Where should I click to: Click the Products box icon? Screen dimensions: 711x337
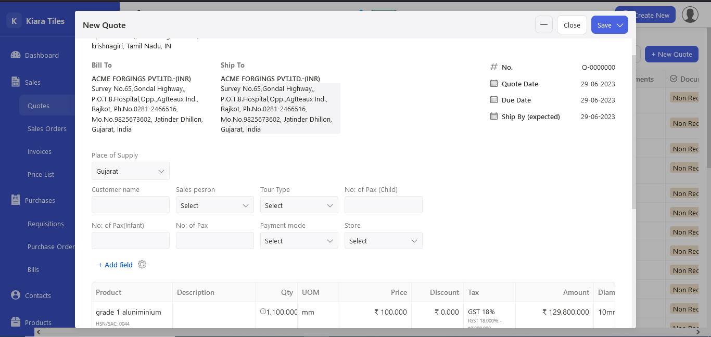15,322
